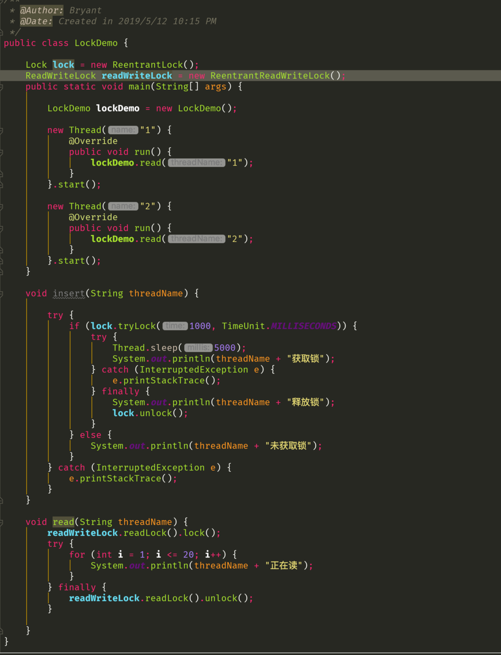Click the loop limit 20
501x655 pixels.
pyautogui.click(x=188, y=555)
